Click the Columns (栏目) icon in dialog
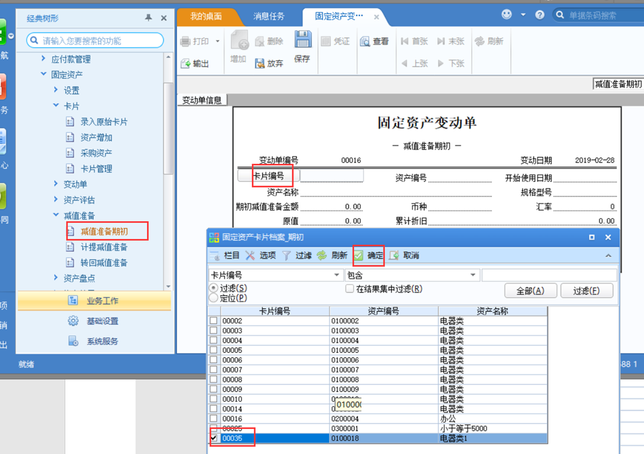The image size is (644, 454). (215, 255)
